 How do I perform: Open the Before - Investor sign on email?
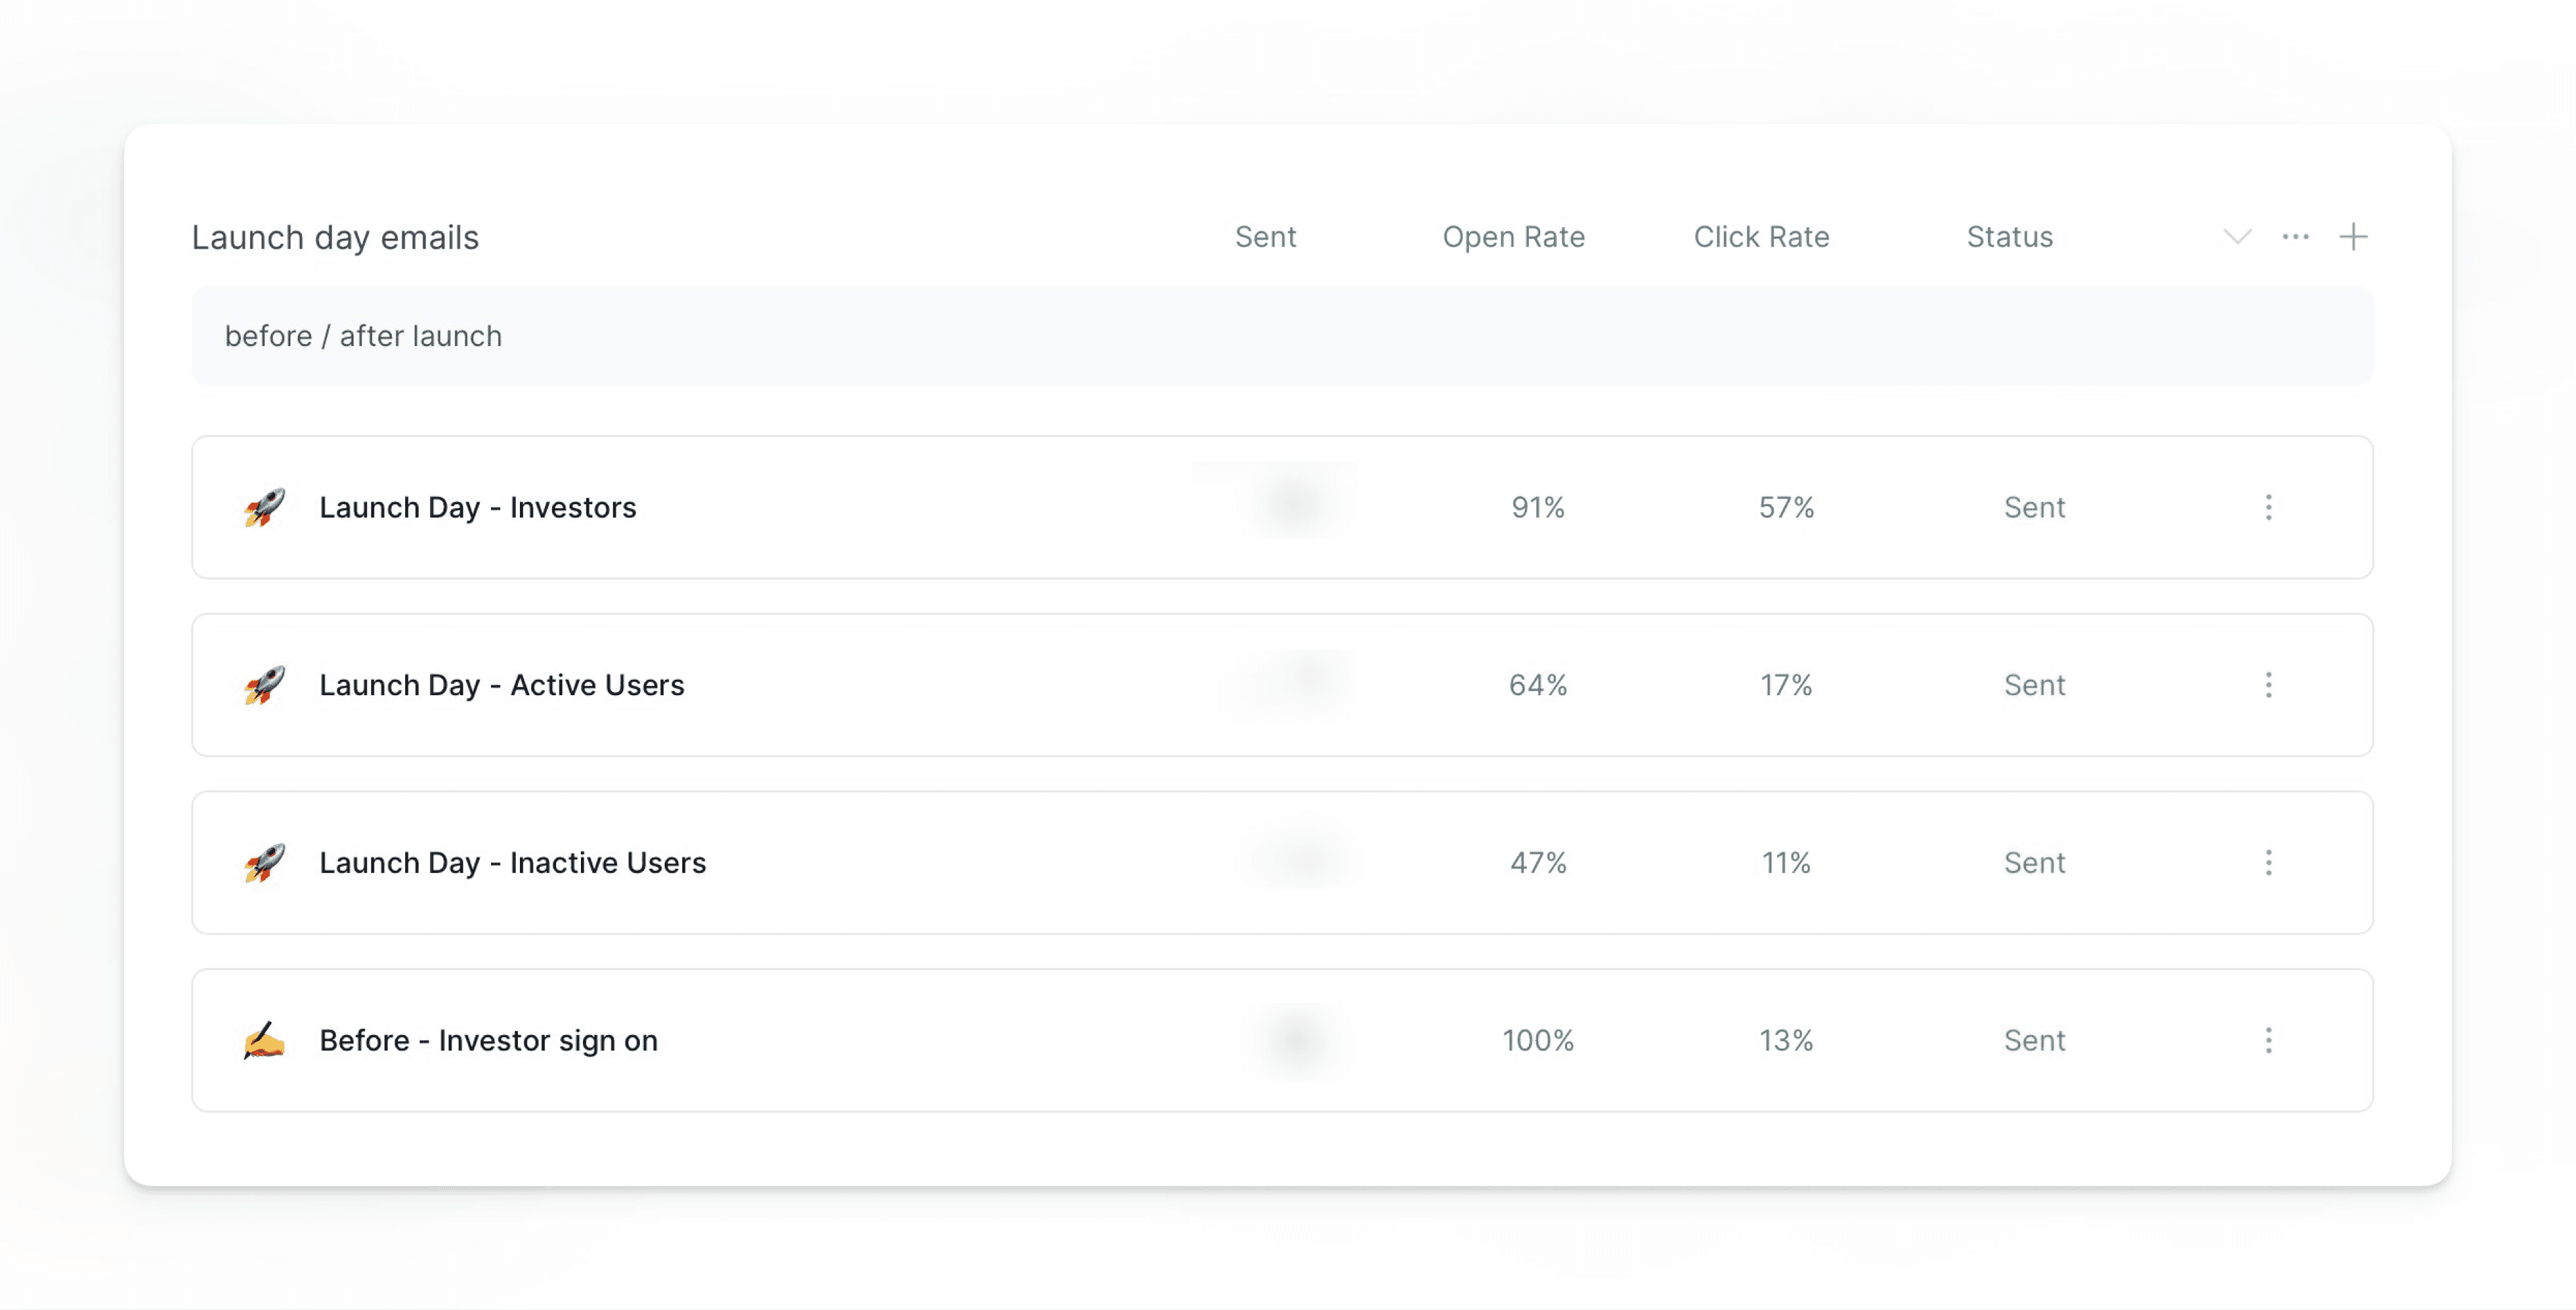tap(488, 1040)
